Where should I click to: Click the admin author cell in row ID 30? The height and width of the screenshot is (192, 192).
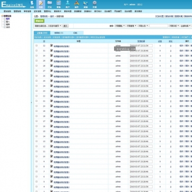click(118, 56)
